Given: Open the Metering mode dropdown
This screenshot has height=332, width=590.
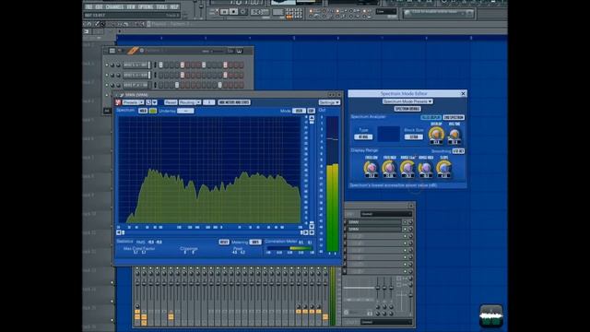Looking at the screenshot, I should 255,242.
